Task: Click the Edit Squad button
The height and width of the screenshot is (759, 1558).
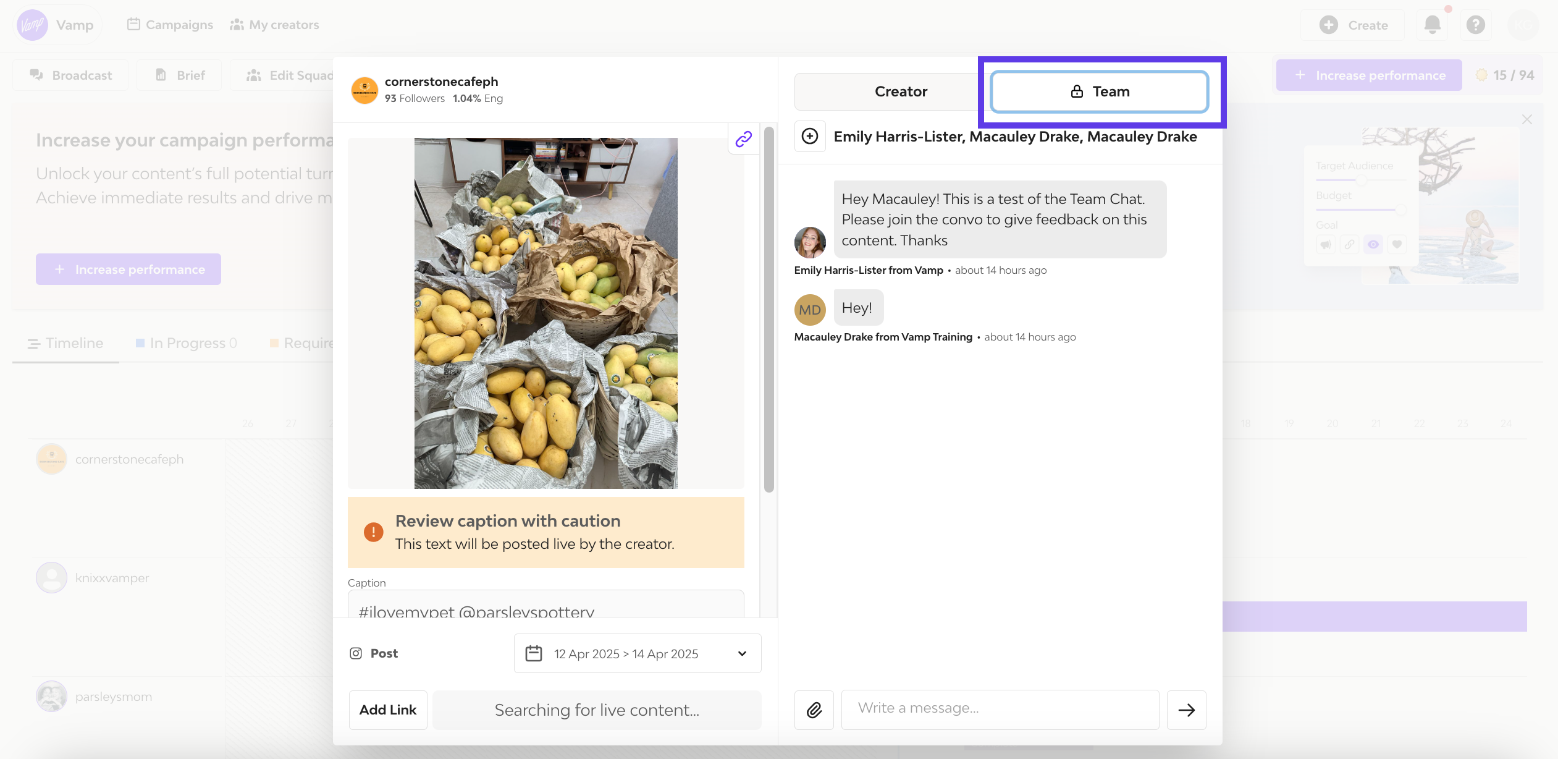Action: coord(283,75)
